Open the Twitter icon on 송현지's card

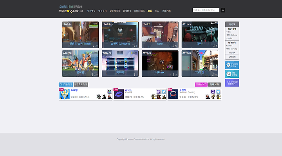(218, 92)
